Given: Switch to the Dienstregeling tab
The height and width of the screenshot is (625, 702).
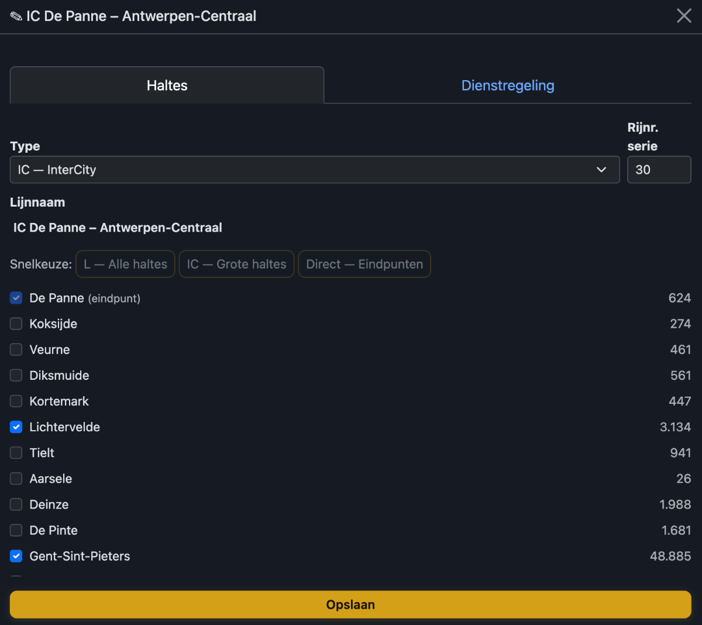Looking at the screenshot, I should pyautogui.click(x=508, y=85).
